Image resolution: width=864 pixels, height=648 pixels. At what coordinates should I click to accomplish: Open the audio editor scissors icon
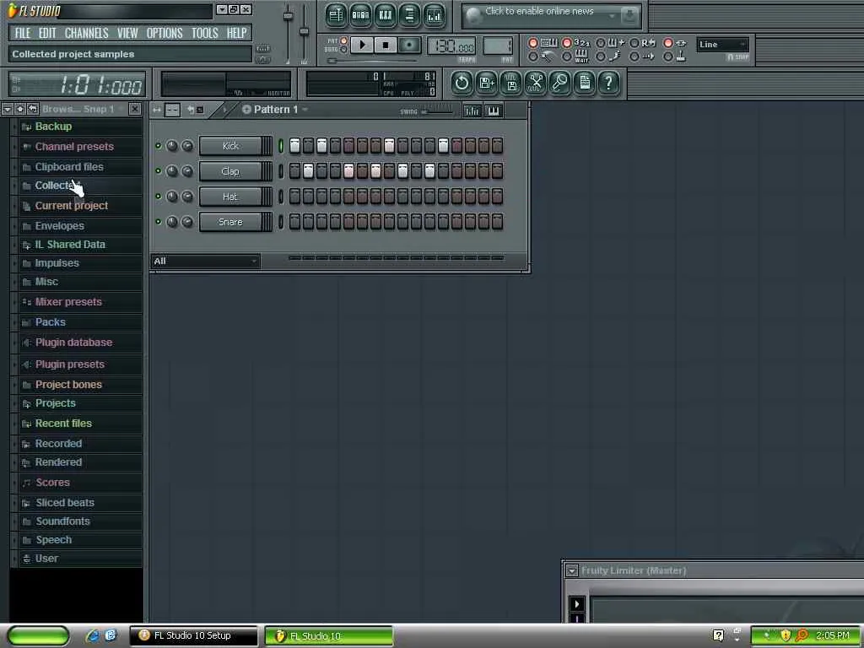click(535, 84)
